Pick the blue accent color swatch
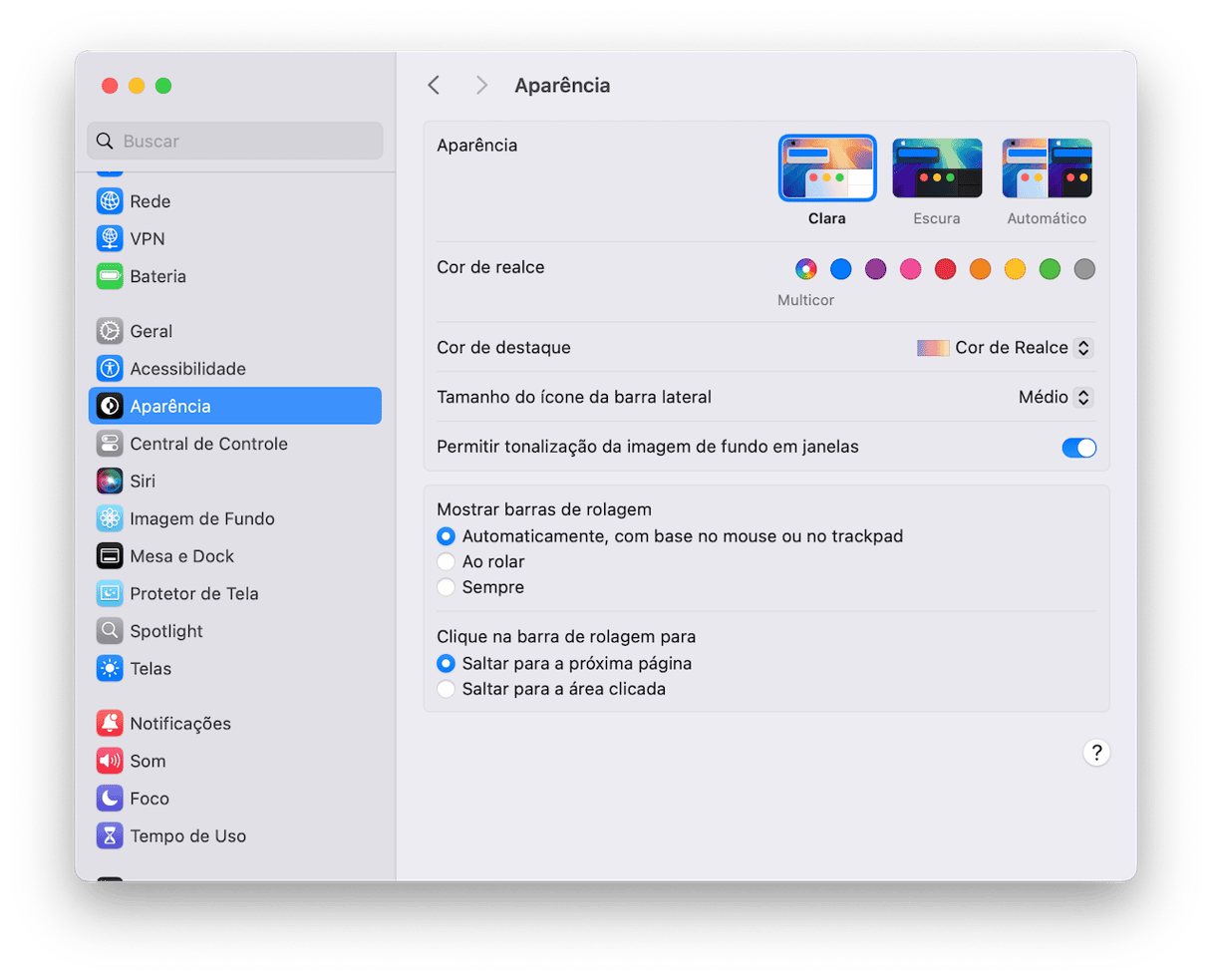 [841, 269]
